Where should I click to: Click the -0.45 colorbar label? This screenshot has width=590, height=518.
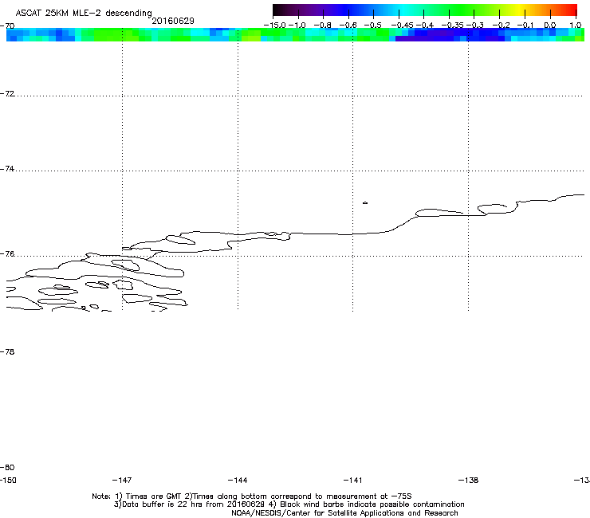(x=403, y=26)
